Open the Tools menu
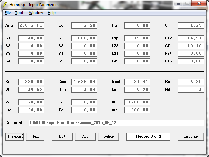The height and width of the screenshot is (157, 209). 20,13
